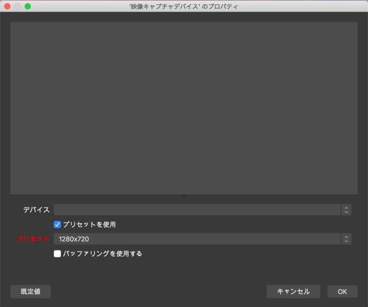
Task: Click the デバイス label text
Action: [36, 210]
